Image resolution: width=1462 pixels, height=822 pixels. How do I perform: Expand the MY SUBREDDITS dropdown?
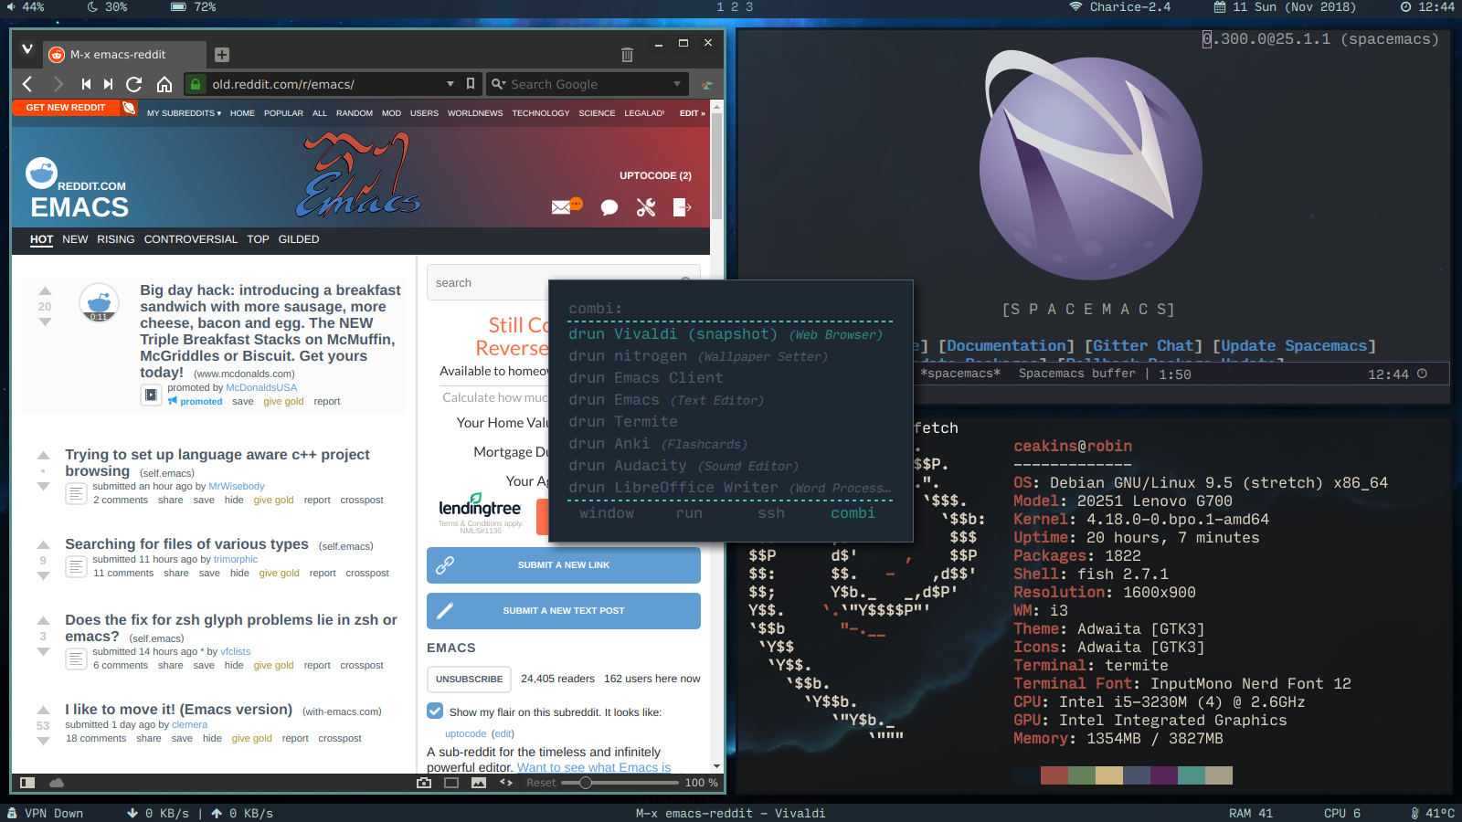pyautogui.click(x=185, y=113)
